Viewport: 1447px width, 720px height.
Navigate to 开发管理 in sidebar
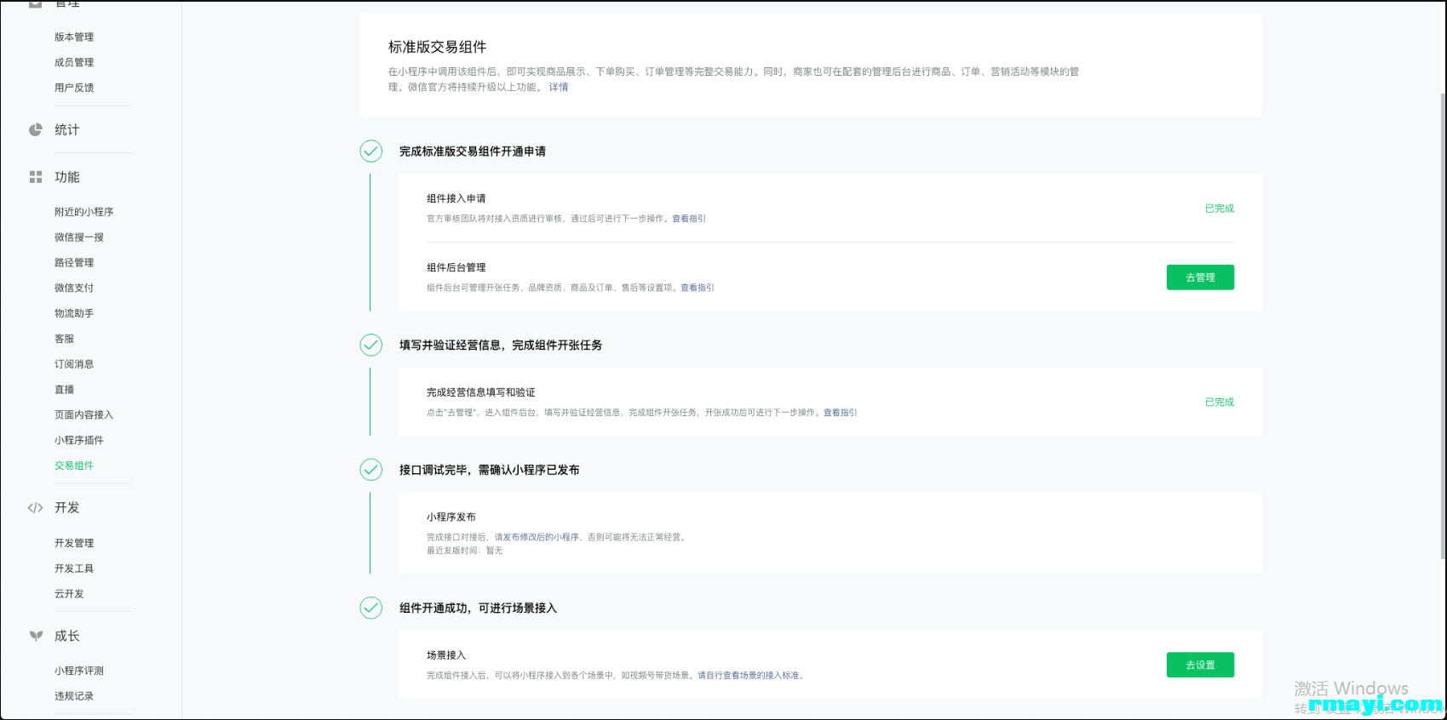[74, 543]
